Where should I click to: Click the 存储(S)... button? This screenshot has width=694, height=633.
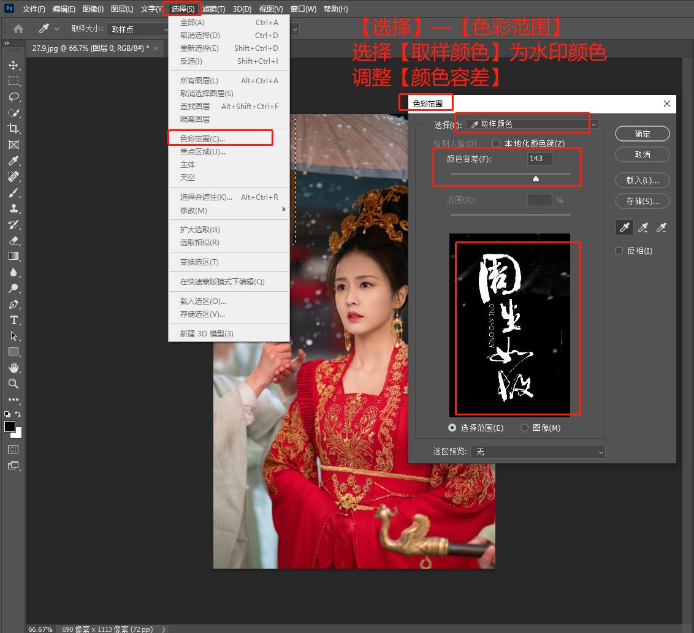(642, 201)
